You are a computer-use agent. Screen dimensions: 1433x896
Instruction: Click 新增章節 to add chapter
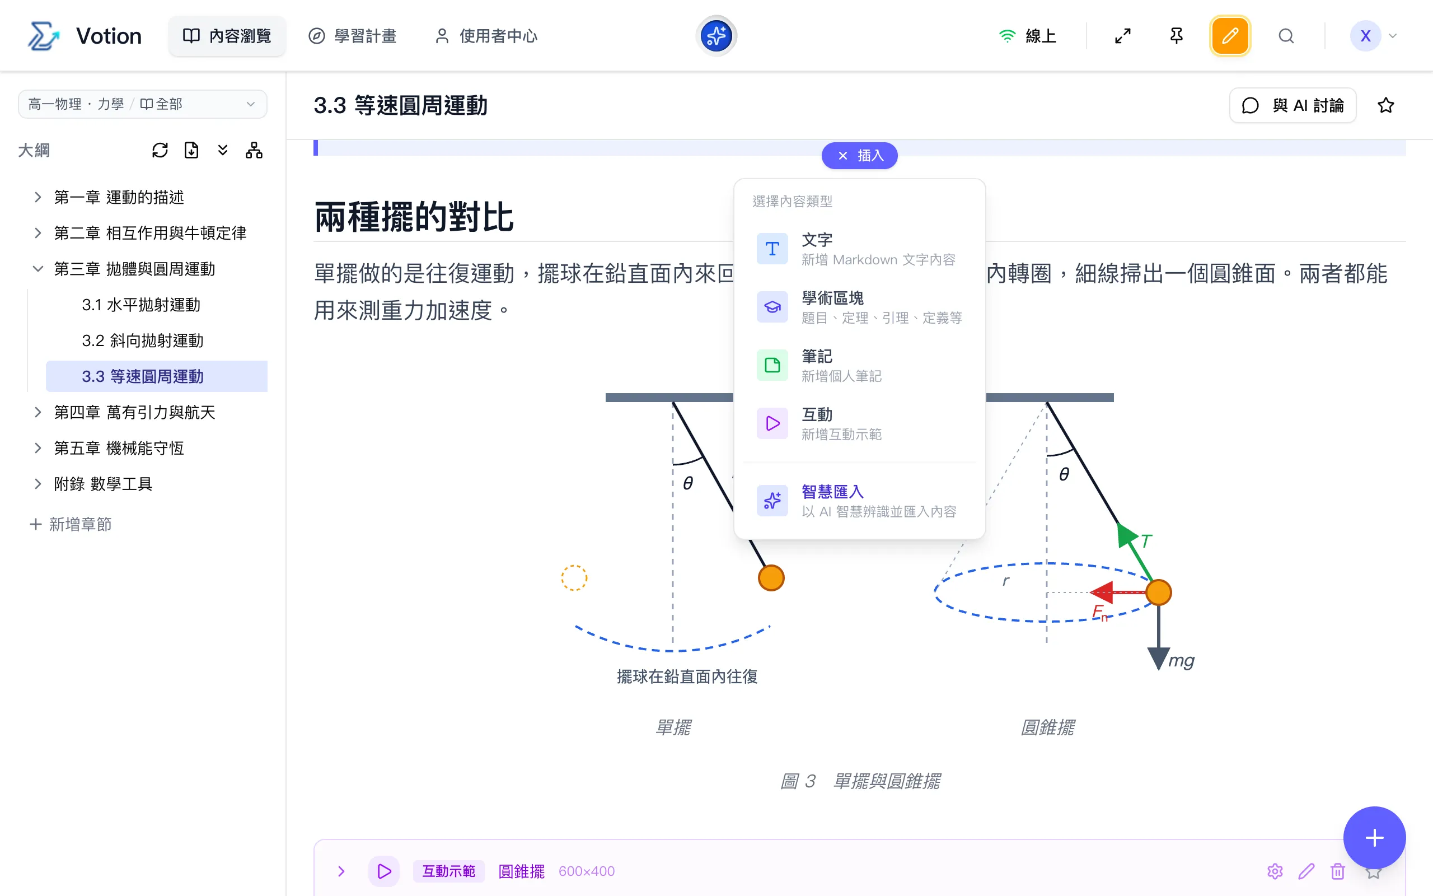pos(71,525)
